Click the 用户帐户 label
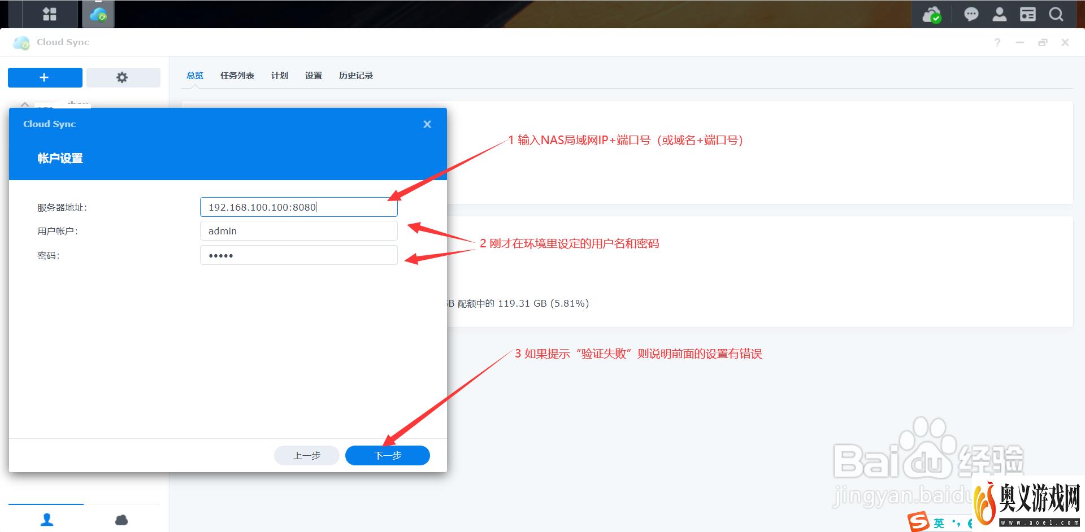The width and height of the screenshot is (1085, 532). (58, 232)
